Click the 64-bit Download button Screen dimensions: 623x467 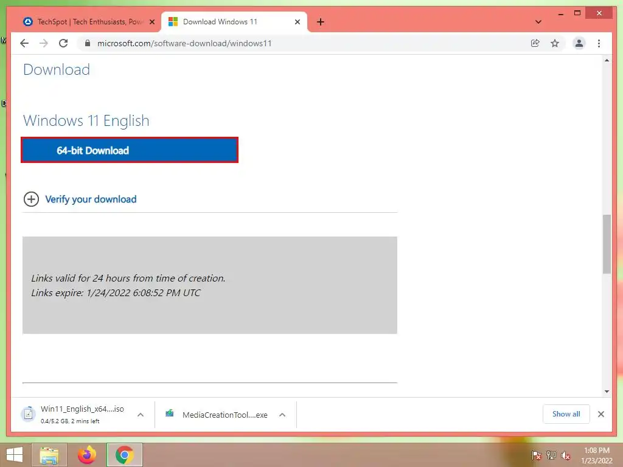pyautogui.click(x=130, y=150)
